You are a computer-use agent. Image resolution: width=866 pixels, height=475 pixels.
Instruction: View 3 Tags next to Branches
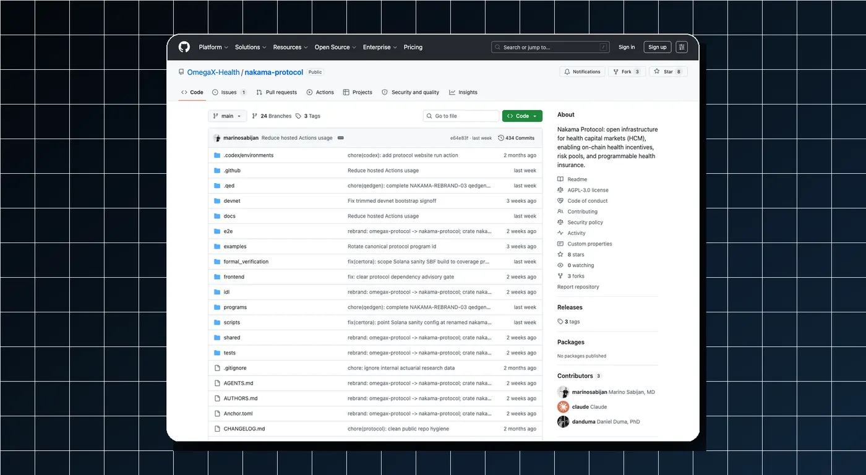click(308, 116)
